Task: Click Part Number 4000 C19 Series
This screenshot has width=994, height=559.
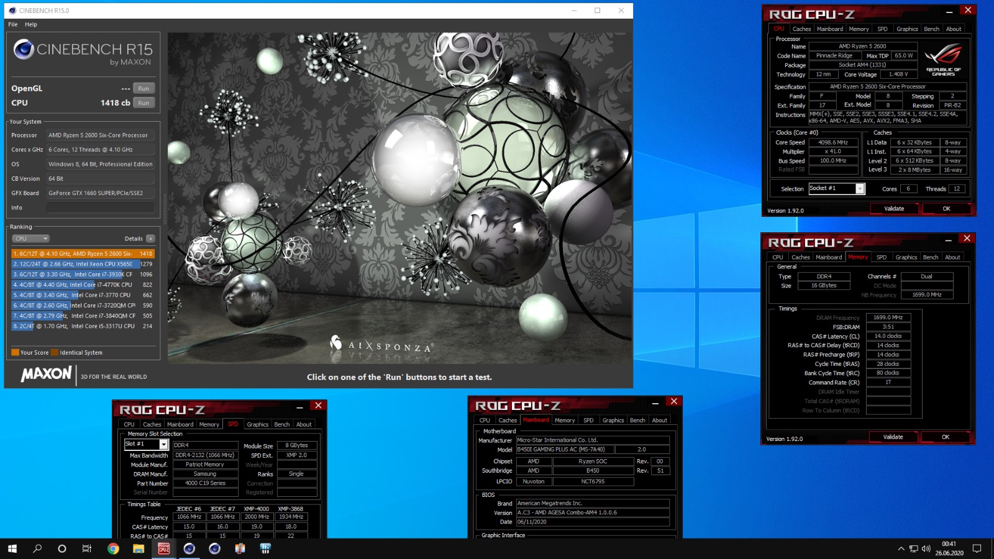Action: point(205,483)
